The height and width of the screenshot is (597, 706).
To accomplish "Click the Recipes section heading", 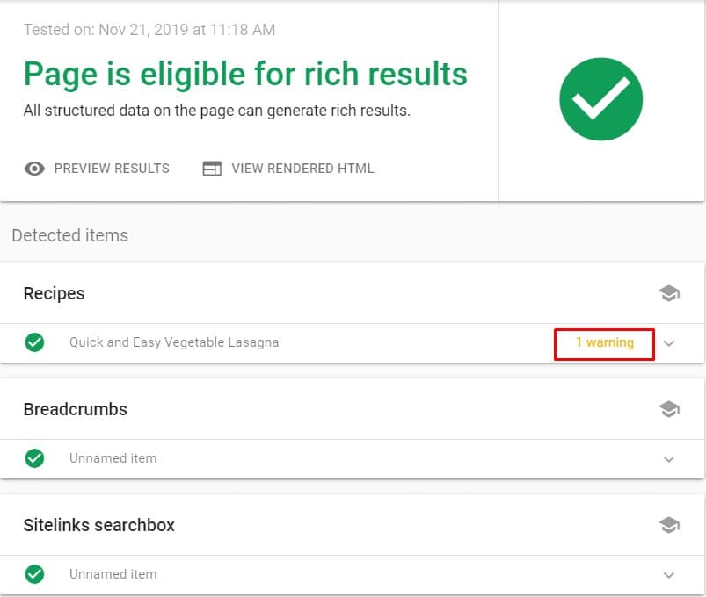I will [54, 293].
